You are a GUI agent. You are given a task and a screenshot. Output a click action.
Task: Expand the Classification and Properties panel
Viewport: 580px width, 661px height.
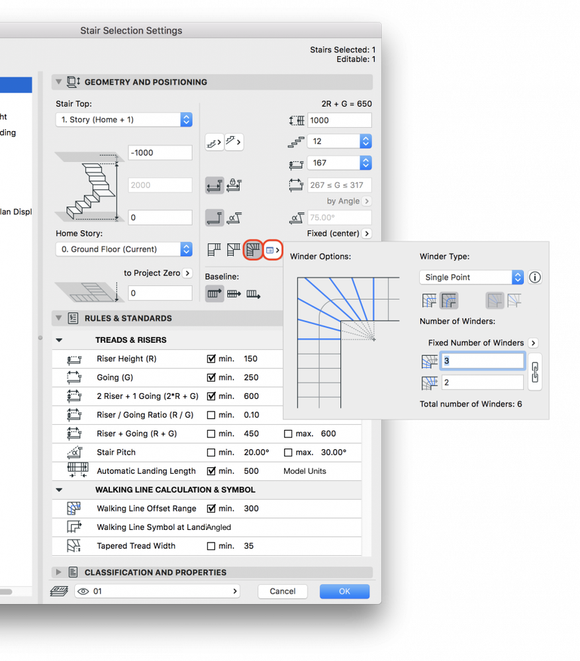(59, 572)
